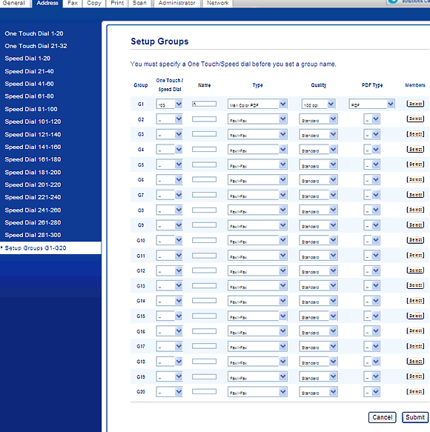Open G2 One Touch/Speed Dial dropdown
Image resolution: width=430 pixels, height=432 pixels.
tap(169, 119)
